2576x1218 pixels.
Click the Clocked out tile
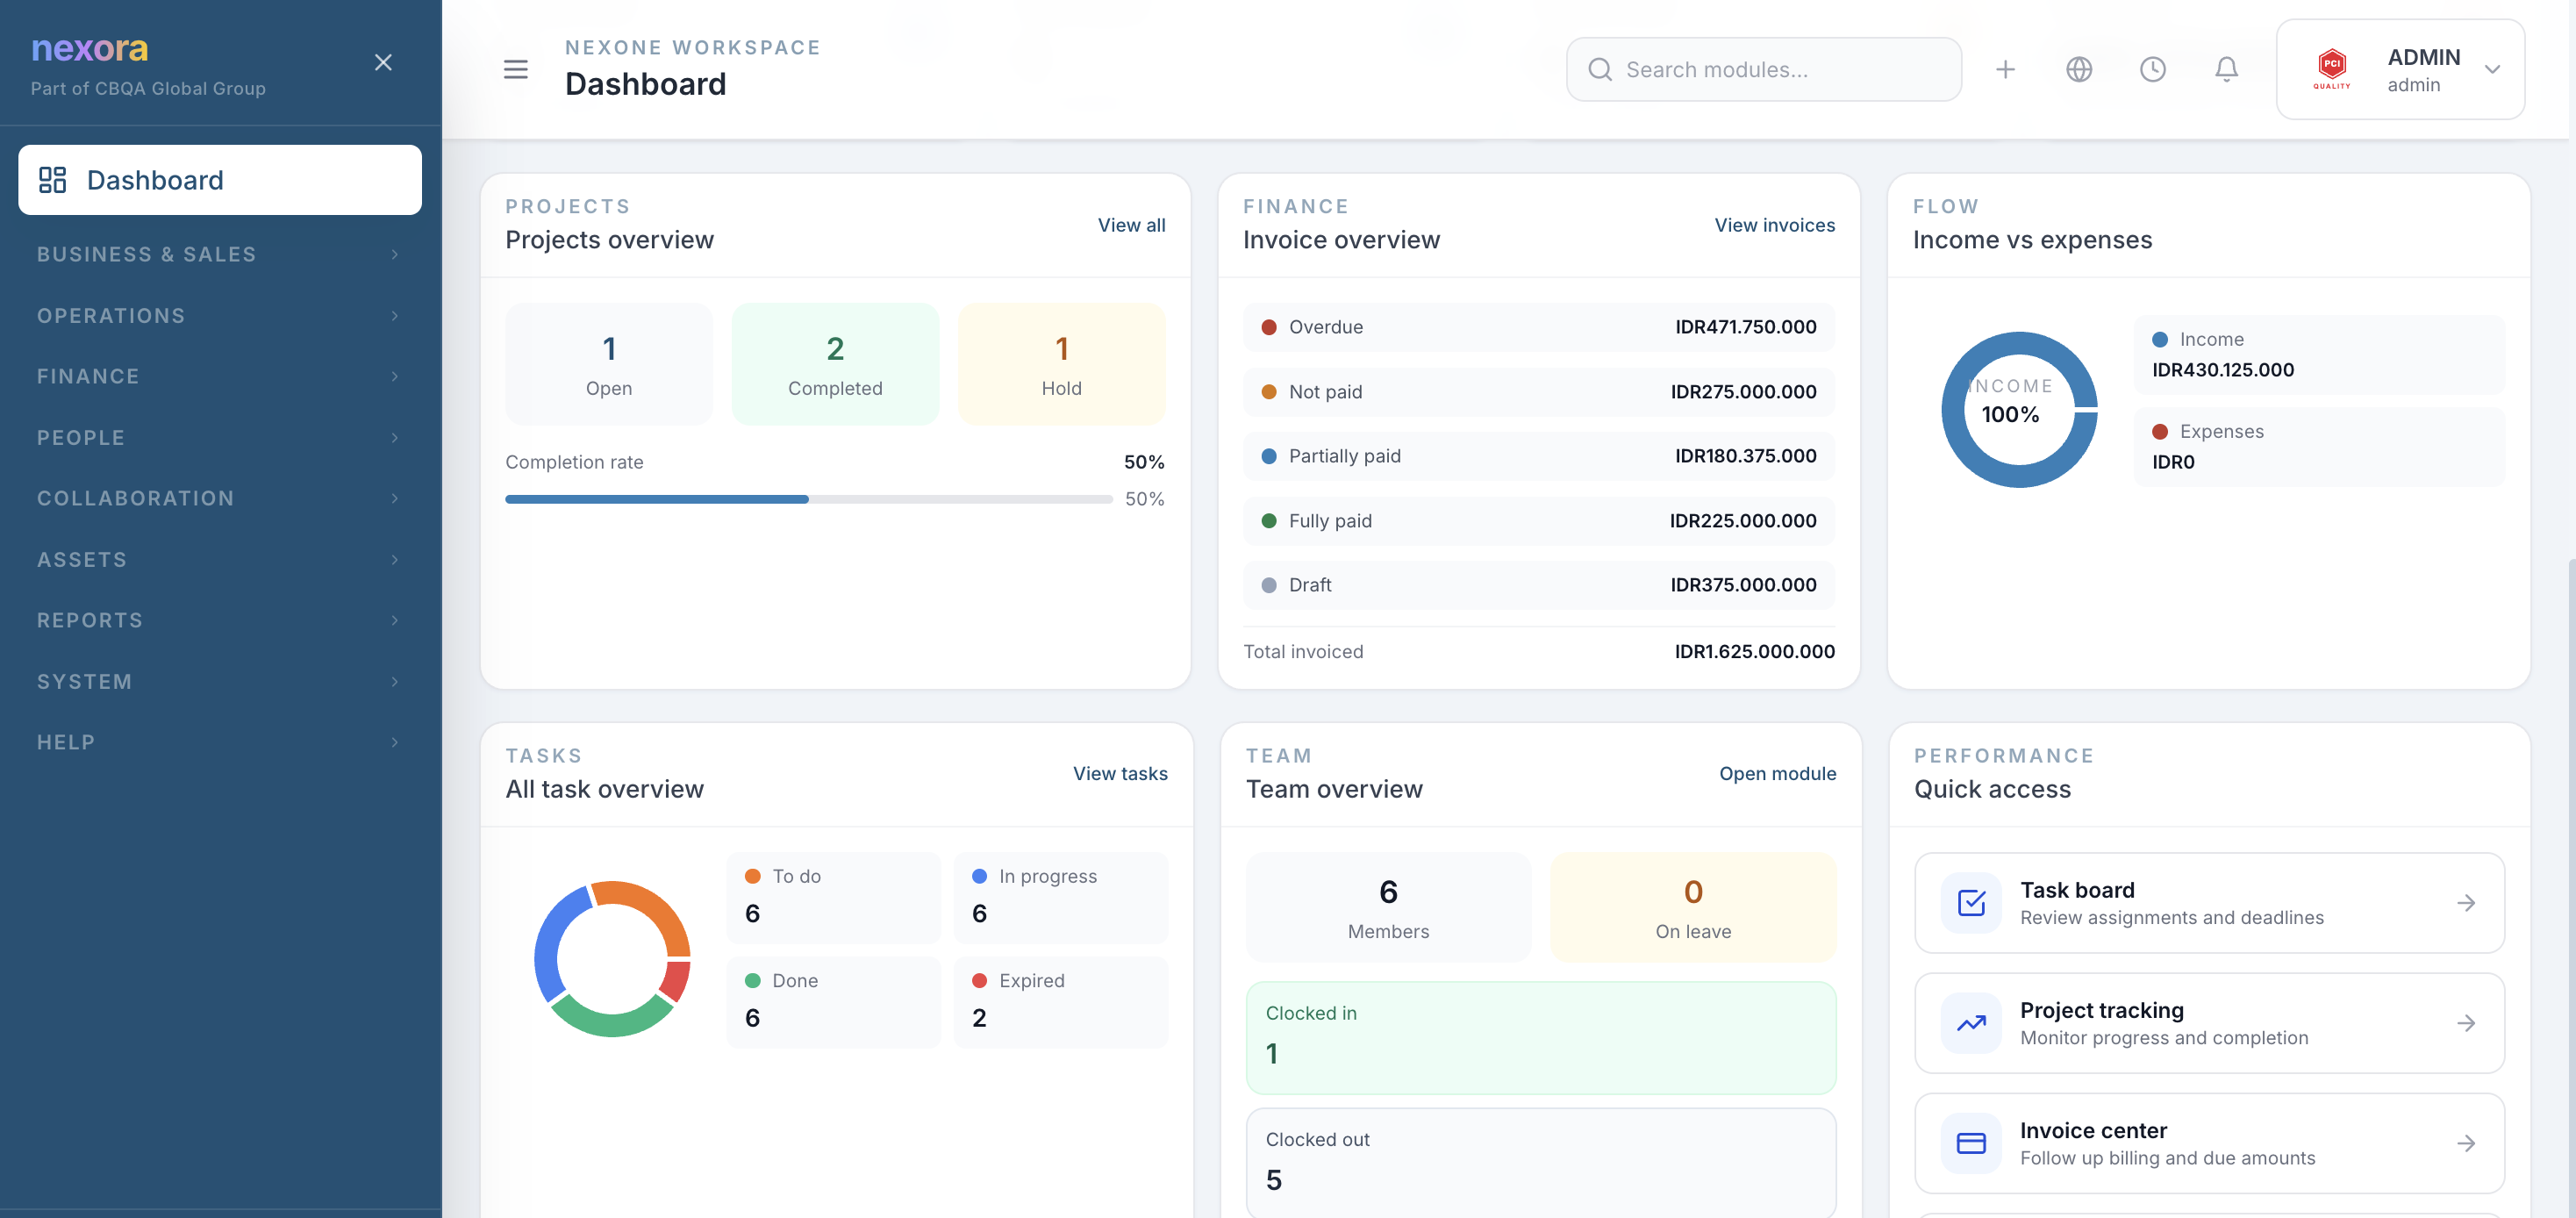(1540, 1163)
